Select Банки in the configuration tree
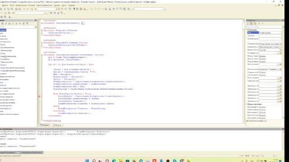This screenshot has width=289, height=162. (x=3, y=45)
